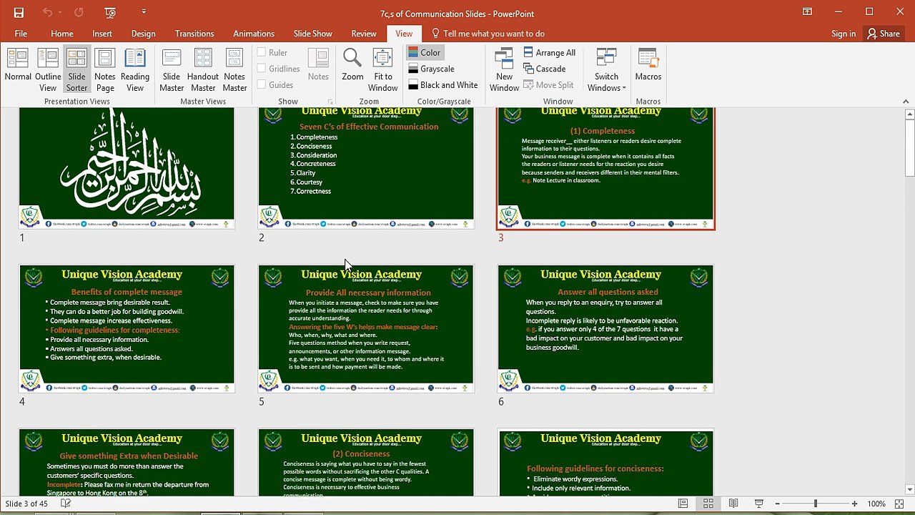Click zoom in plus button
Screen dimensions: 915x515
click(854, 504)
